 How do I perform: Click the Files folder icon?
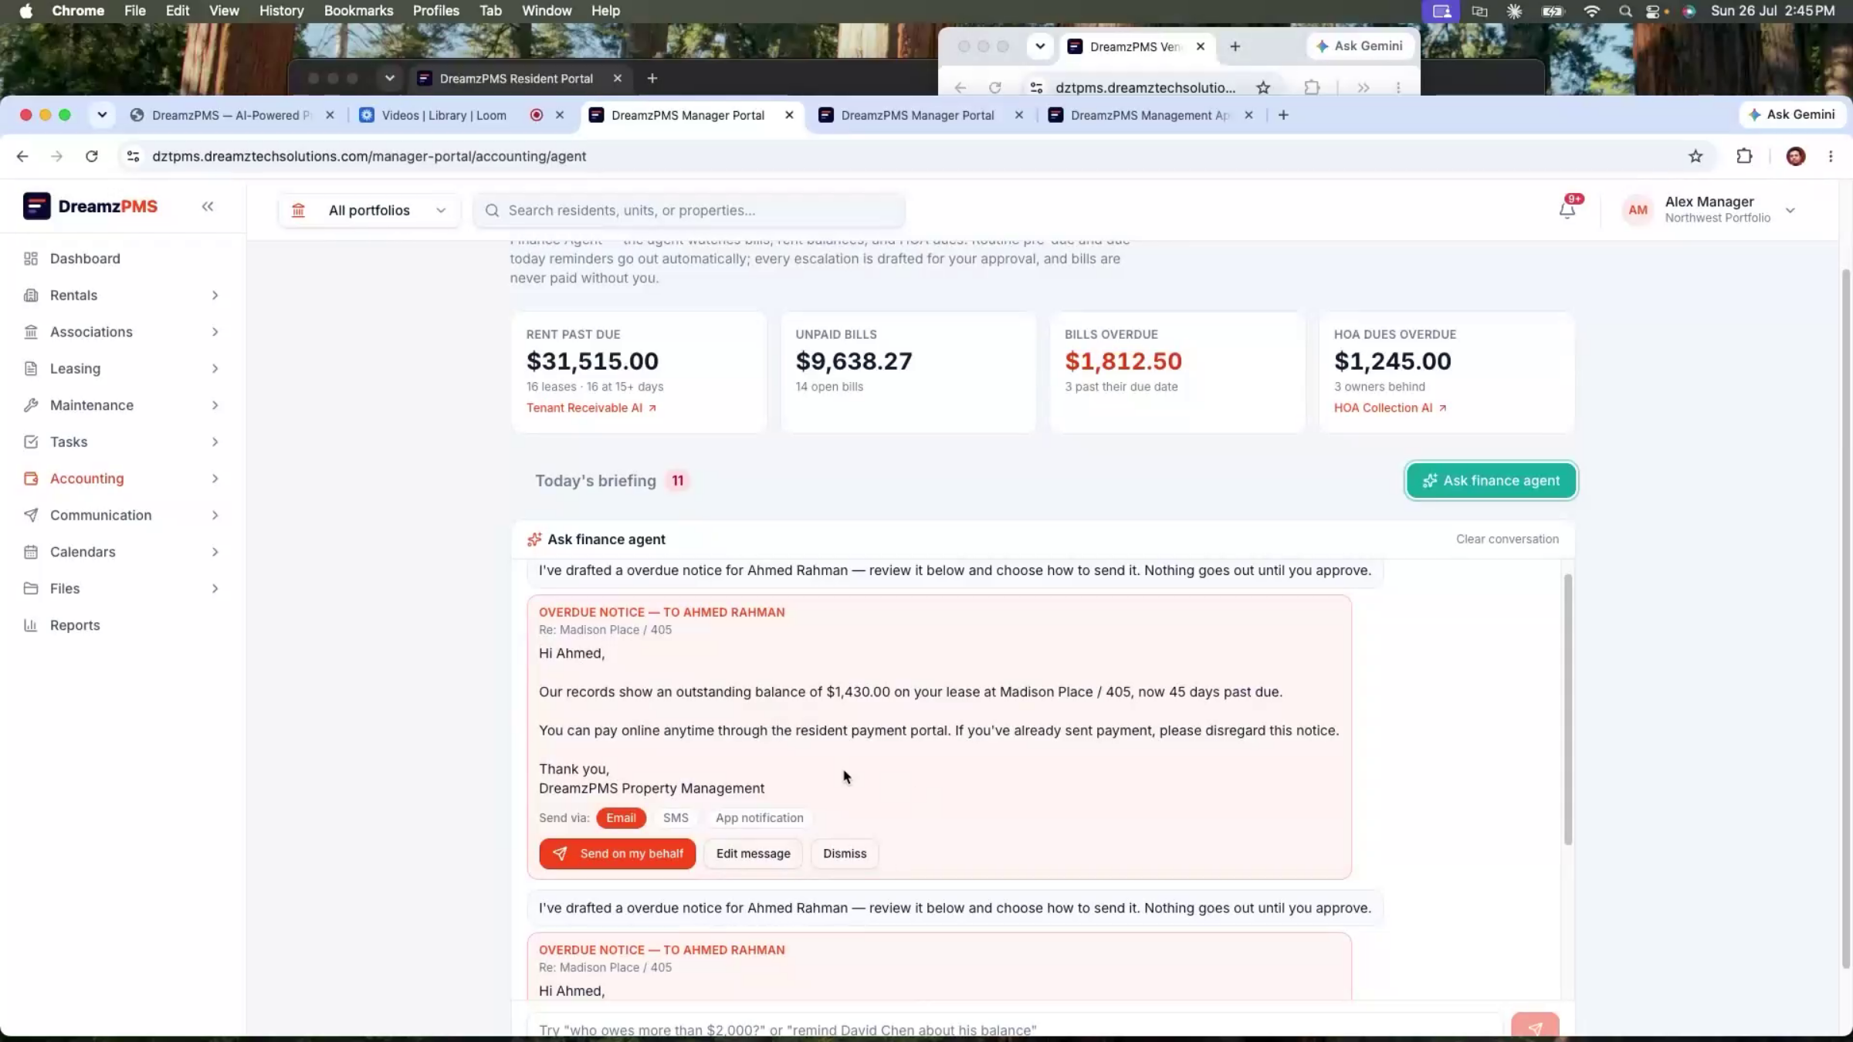tap(31, 588)
